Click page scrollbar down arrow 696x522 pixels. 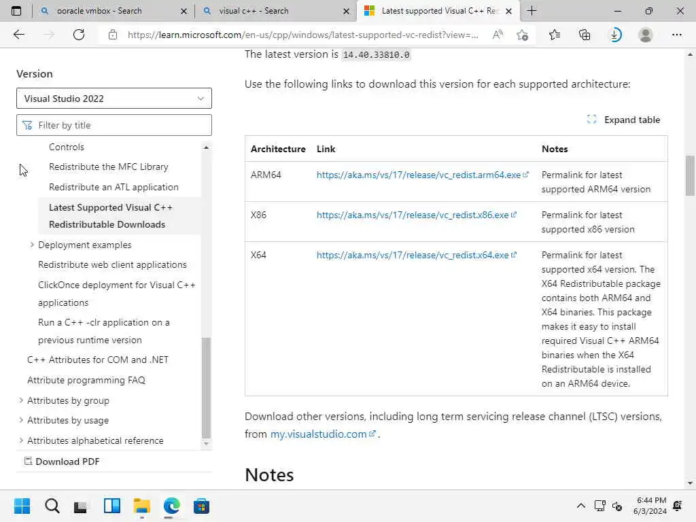690,483
